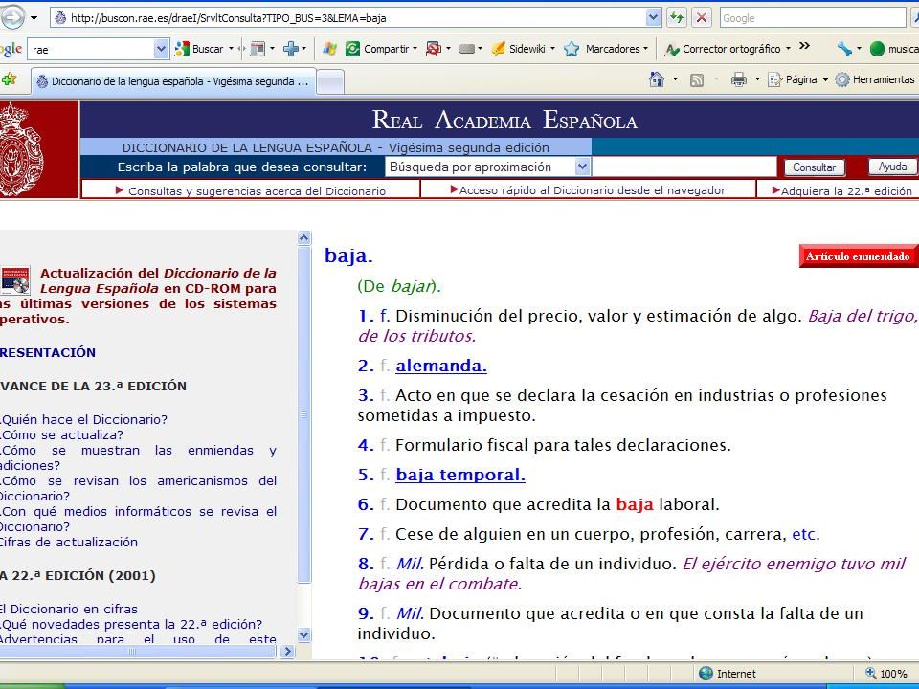The image size is (919, 689).
Task: Open ¿Qué novedades presenta la 22.ª edición? link
Action: coord(131,624)
